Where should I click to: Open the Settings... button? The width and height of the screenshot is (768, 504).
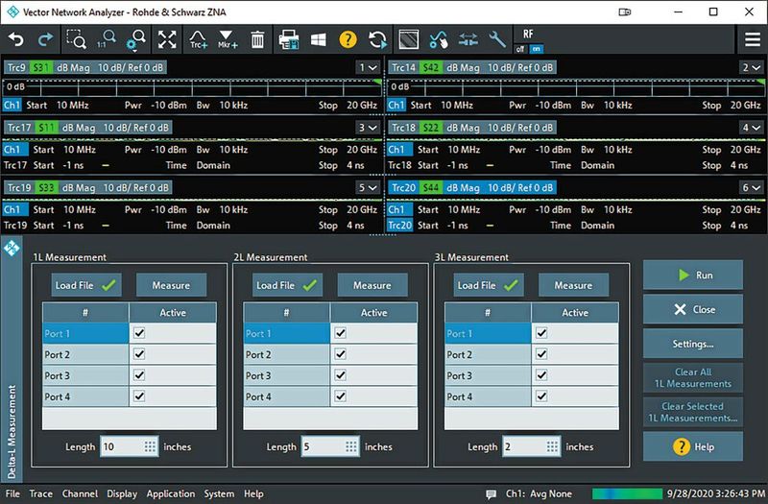pos(692,344)
